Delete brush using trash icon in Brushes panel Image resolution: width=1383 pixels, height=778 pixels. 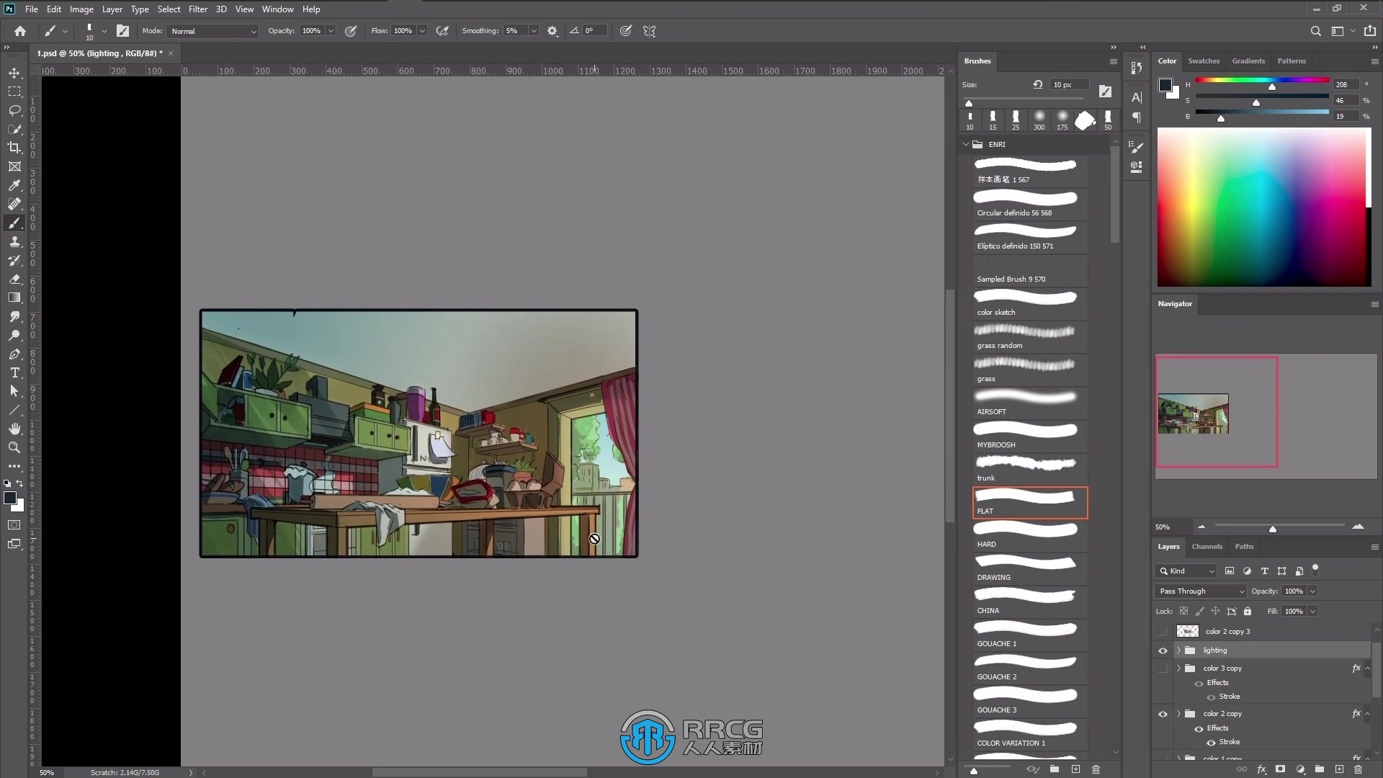1096,769
